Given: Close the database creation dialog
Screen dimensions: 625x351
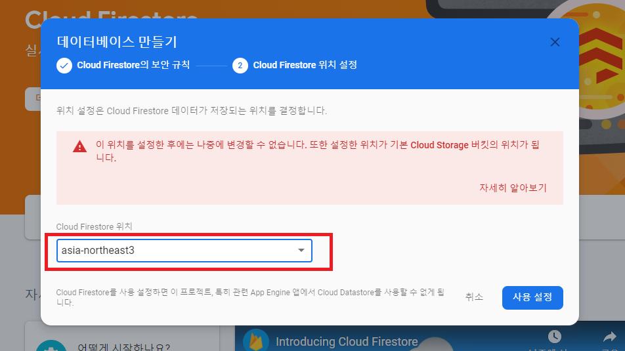Looking at the screenshot, I should (x=555, y=42).
